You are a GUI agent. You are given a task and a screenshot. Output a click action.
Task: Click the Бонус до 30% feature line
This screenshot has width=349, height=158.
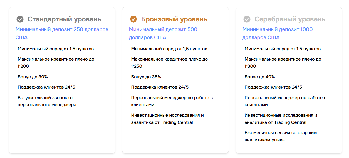pyautogui.click(x=32, y=77)
